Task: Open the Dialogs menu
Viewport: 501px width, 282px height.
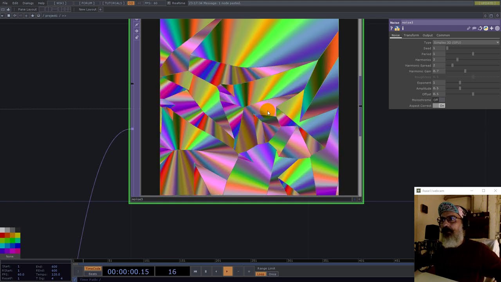Action: coord(28,3)
